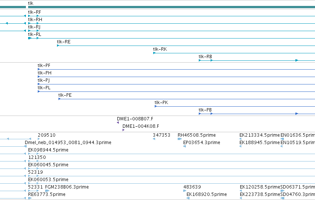Select the tlk-RH transcript label
Image resolution: width=315 pixels, height=200 pixels.
point(35,20)
